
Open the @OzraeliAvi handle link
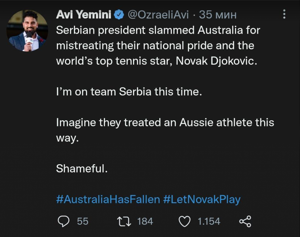click(158, 15)
